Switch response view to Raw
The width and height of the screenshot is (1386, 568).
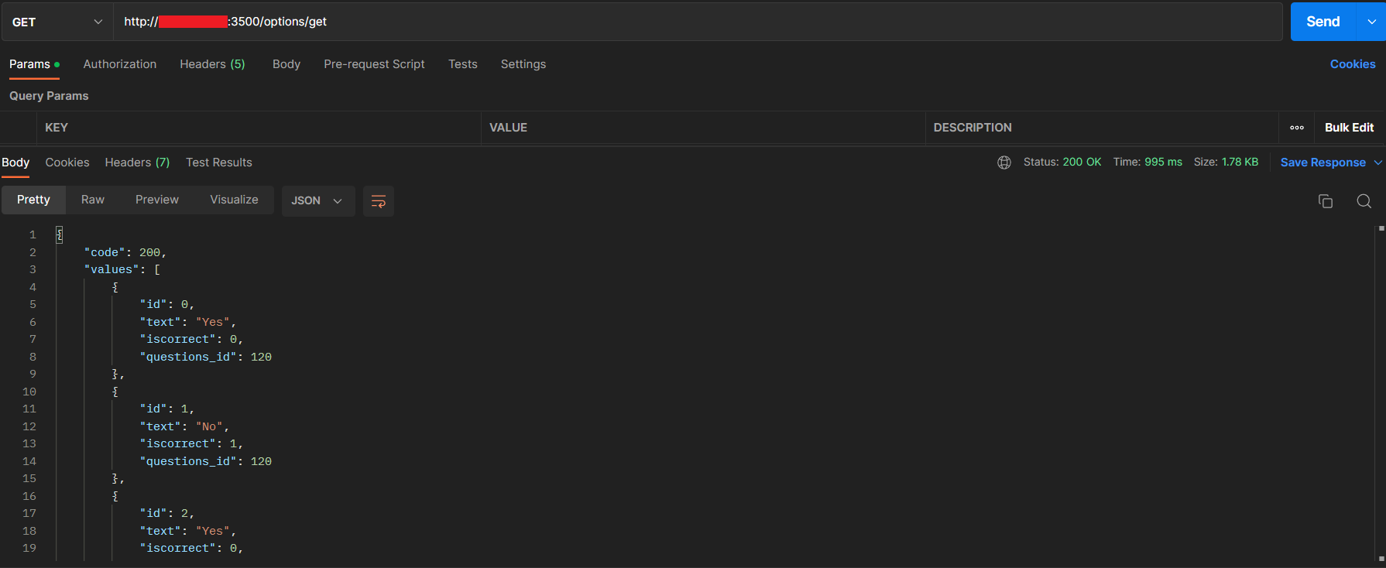click(93, 200)
